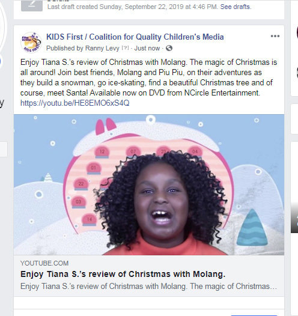This screenshot has height=316, width=298.
Task: Click the Last draft created date text
Action: [133, 7]
